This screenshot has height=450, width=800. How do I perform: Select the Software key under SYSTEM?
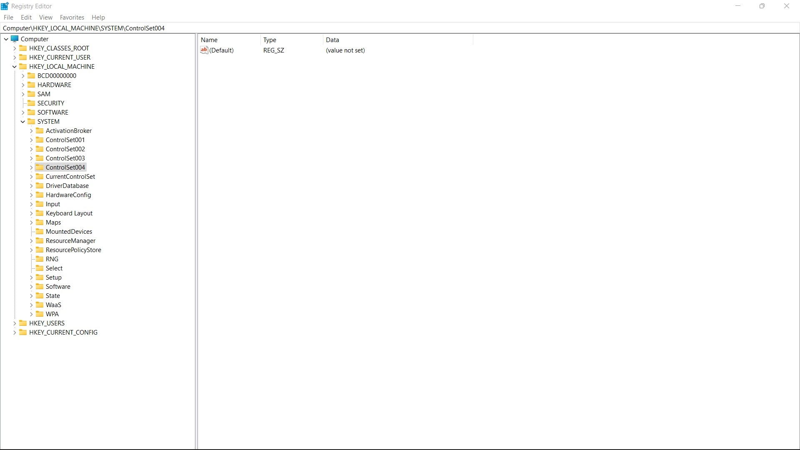pos(58,286)
